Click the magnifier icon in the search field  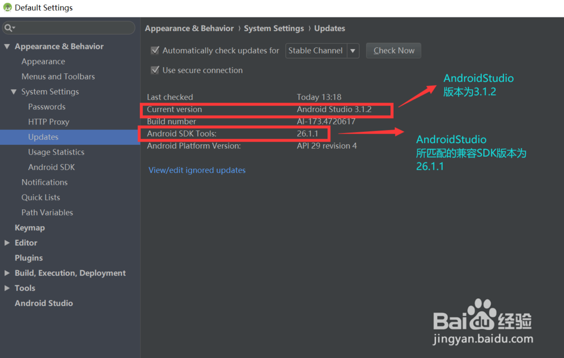pyautogui.click(x=8, y=27)
